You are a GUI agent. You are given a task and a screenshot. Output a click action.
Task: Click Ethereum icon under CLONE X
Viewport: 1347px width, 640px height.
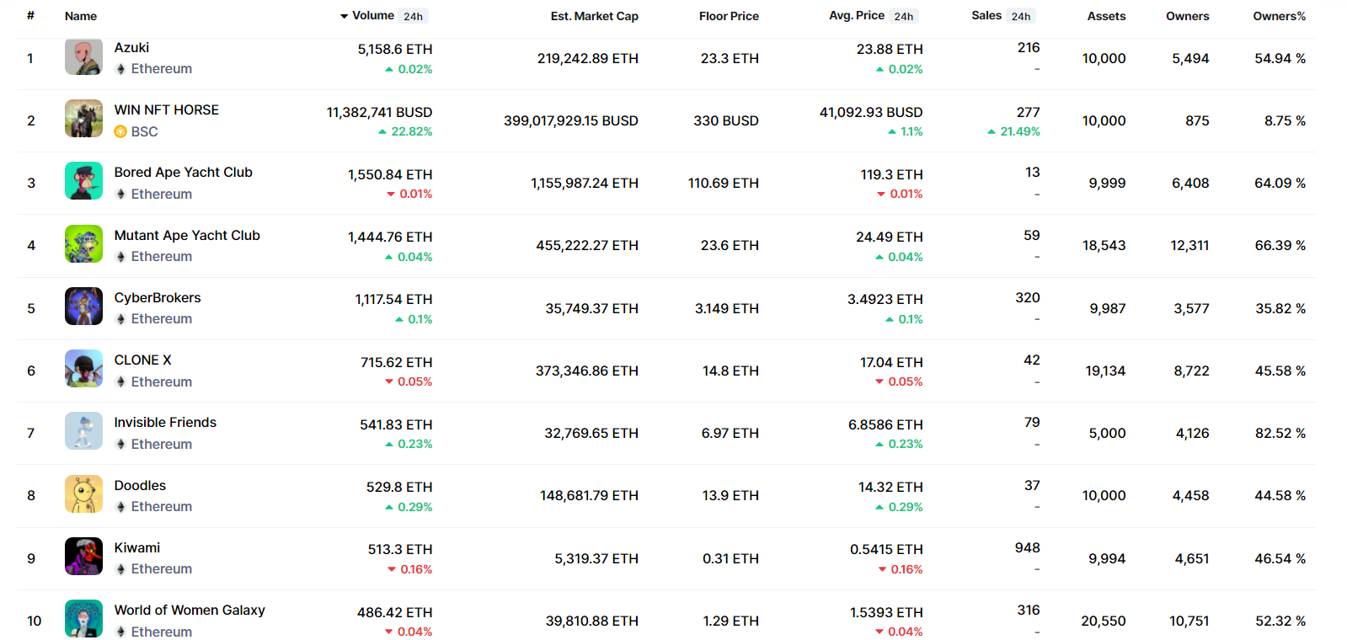pos(120,381)
